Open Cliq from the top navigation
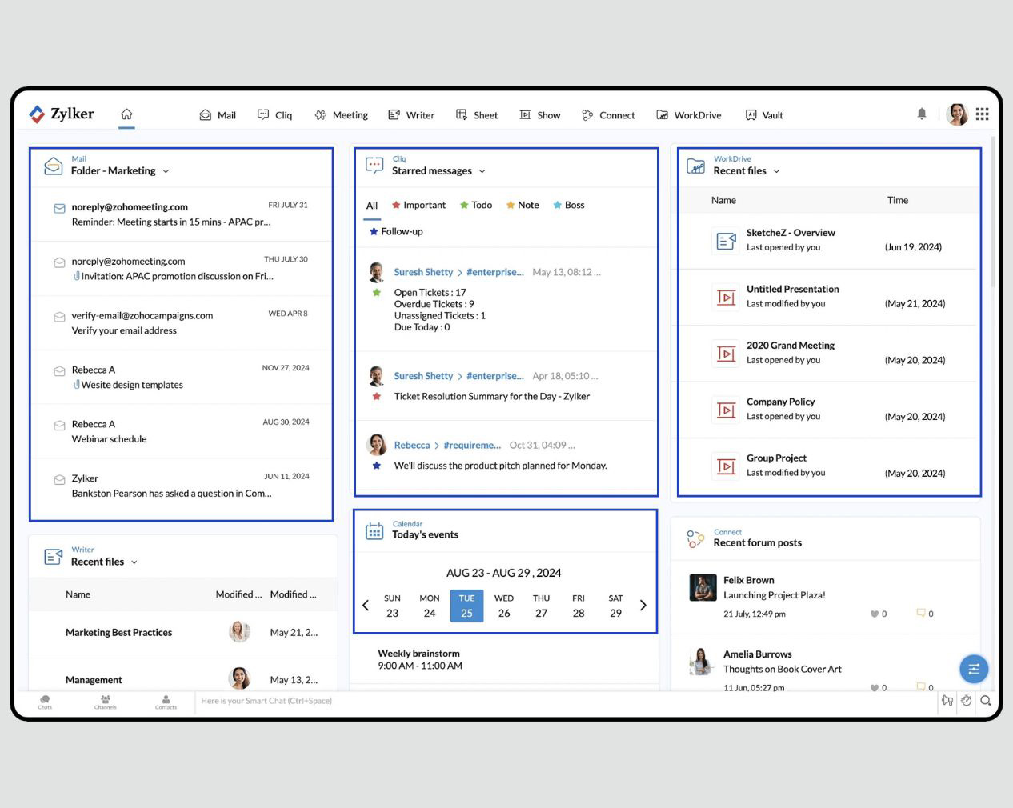This screenshot has width=1013, height=808. [x=275, y=115]
